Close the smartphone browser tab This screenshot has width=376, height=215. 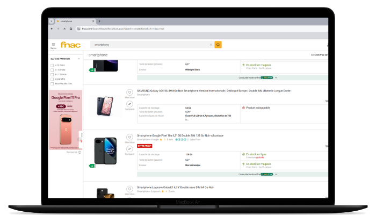93,21
